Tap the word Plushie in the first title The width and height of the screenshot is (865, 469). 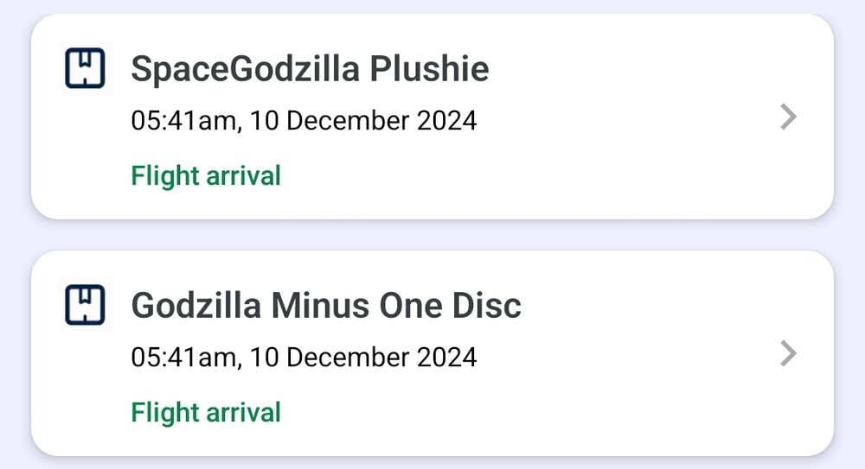tap(429, 69)
